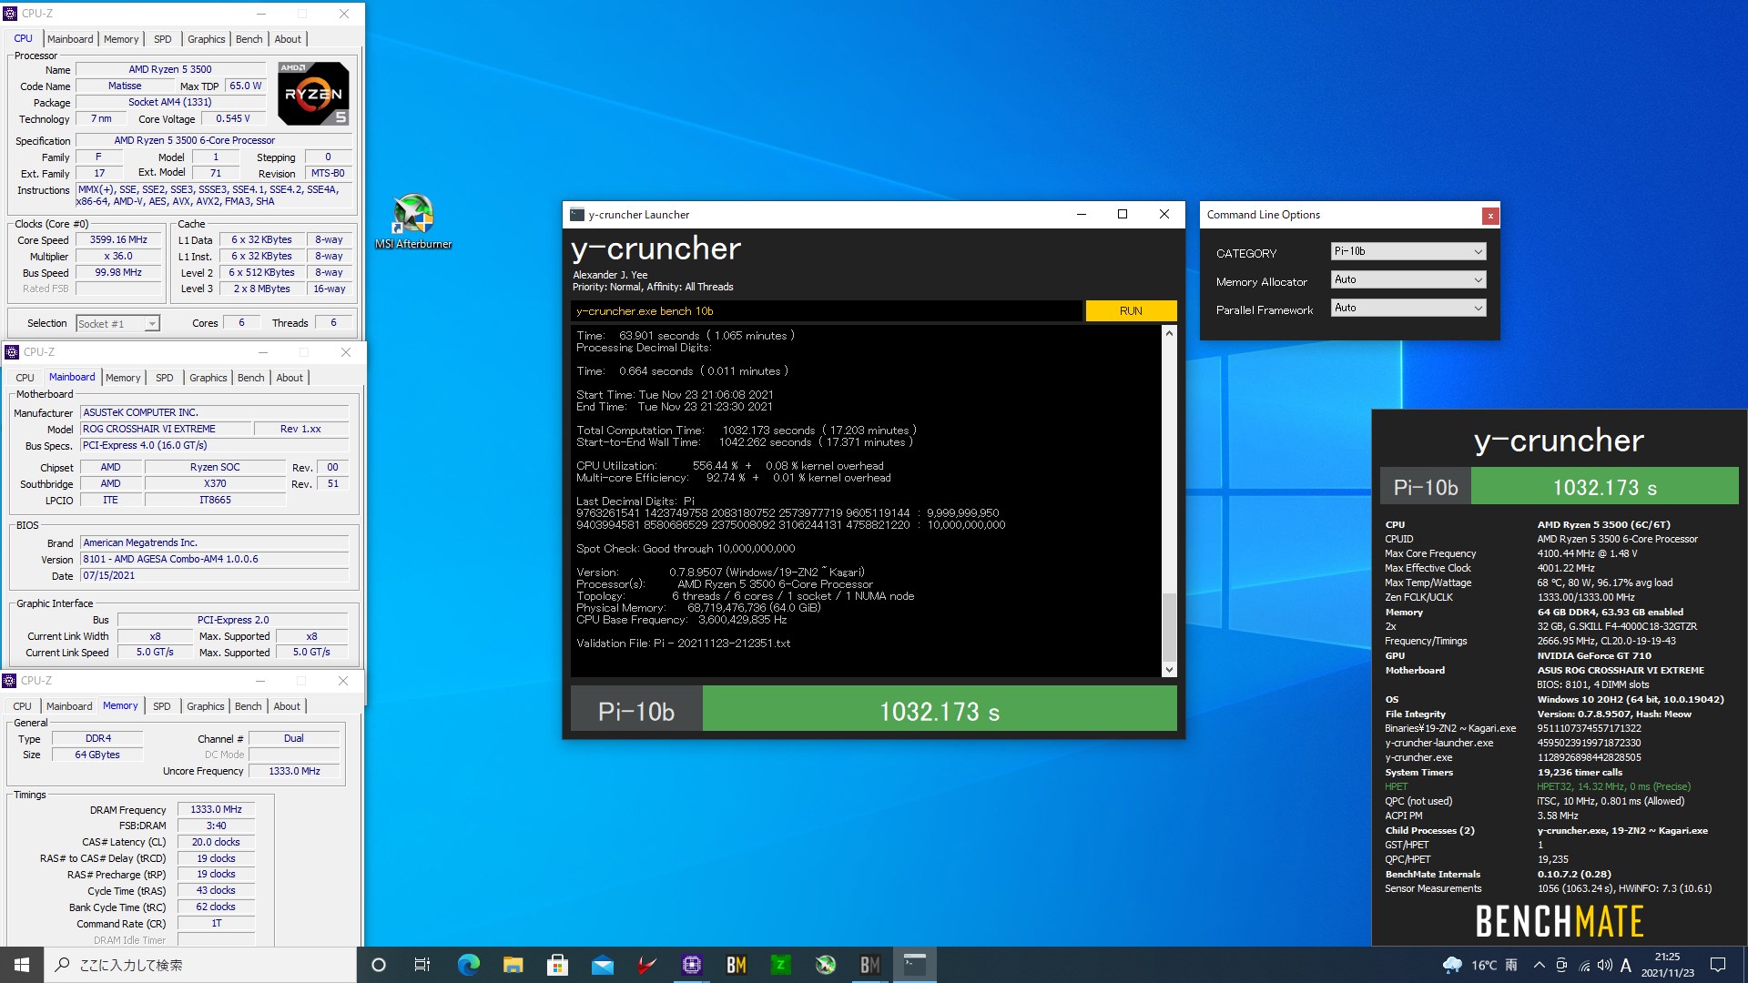Open network status tray icon
Screen dimensions: 1748x983
click(x=1584, y=965)
